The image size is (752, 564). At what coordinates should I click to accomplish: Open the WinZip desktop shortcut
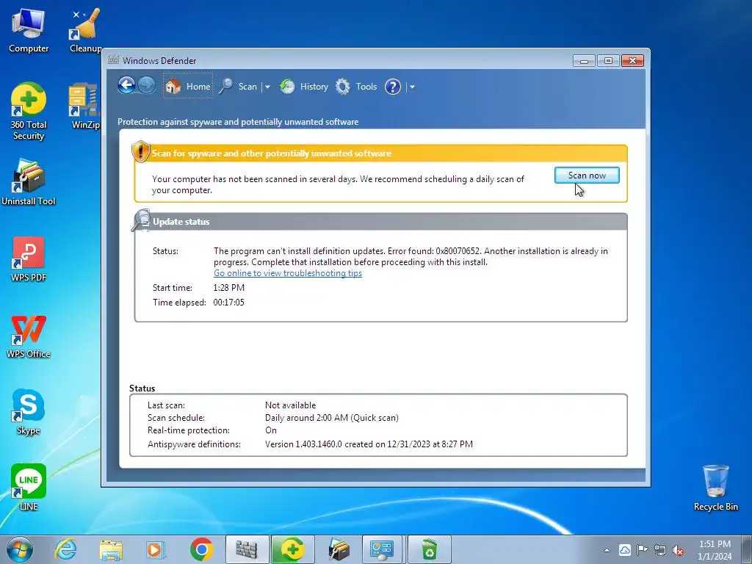click(x=84, y=106)
